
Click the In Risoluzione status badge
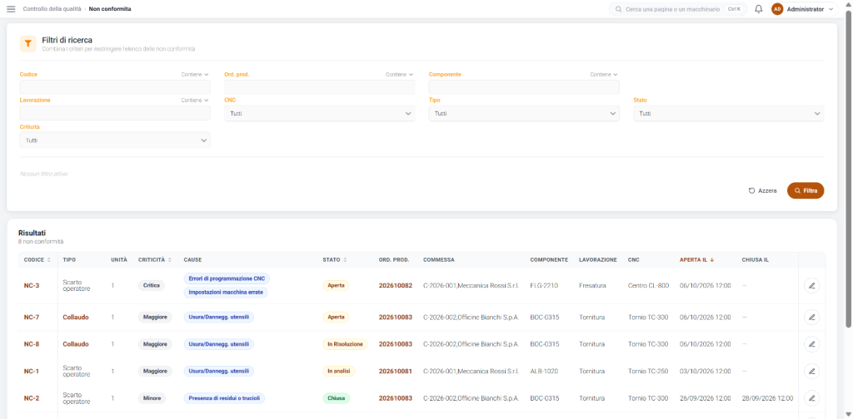[x=345, y=344]
